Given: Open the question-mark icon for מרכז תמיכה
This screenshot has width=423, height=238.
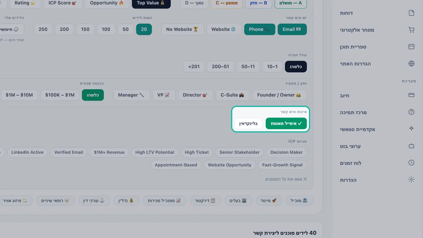Looking at the screenshot, I should pyautogui.click(x=411, y=112).
